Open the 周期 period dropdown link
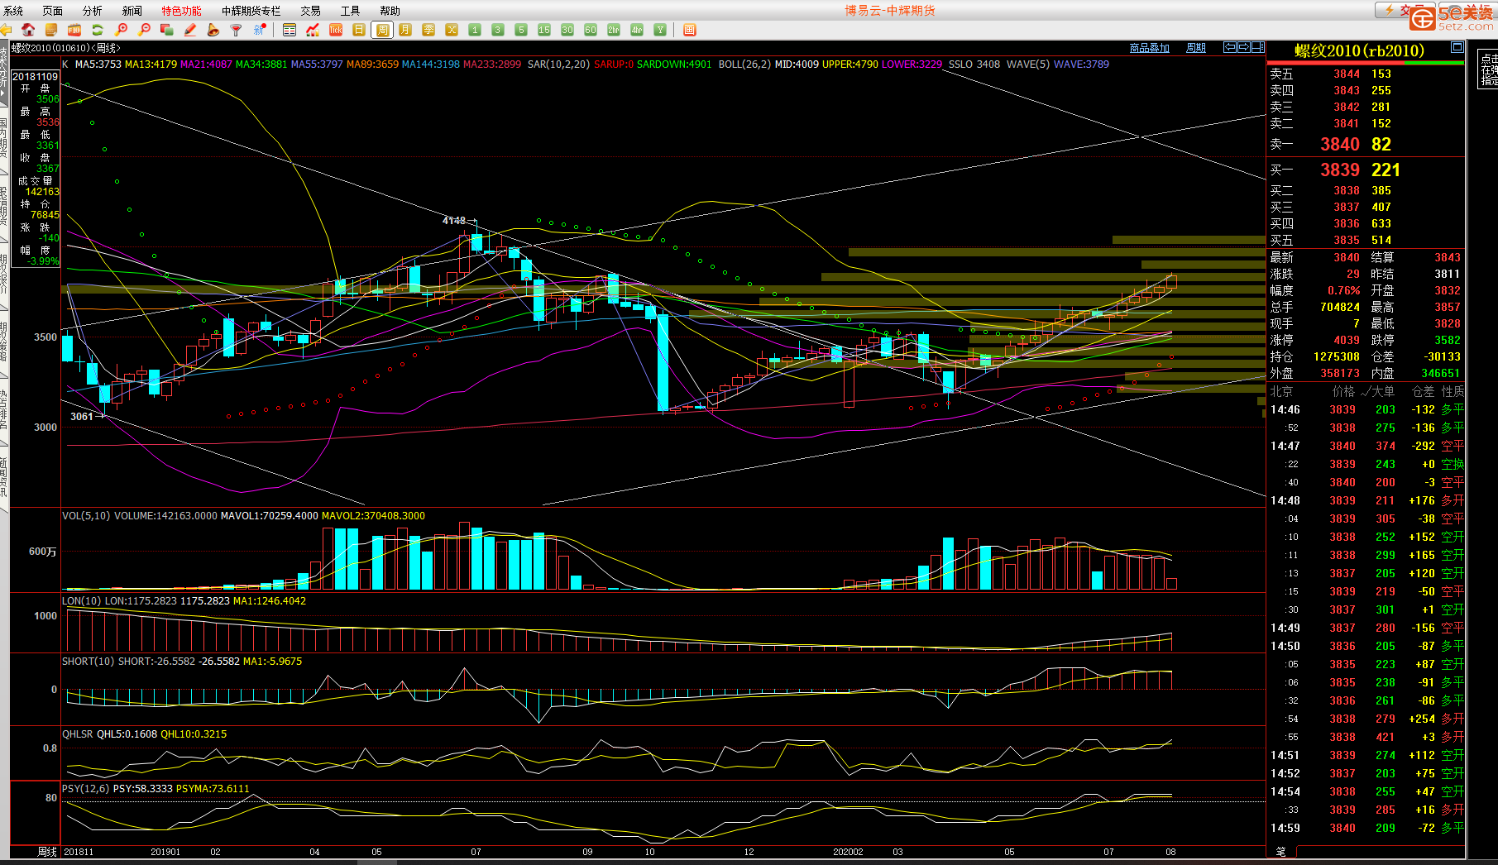The image size is (1498, 865). (x=1195, y=48)
